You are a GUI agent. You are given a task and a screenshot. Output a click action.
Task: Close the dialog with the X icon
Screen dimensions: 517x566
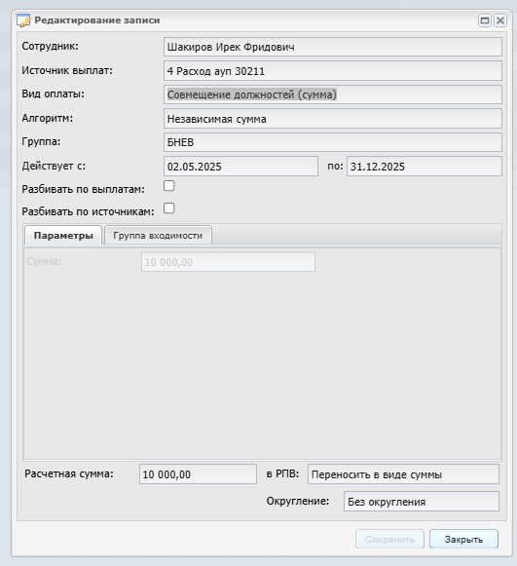(500, 20)
